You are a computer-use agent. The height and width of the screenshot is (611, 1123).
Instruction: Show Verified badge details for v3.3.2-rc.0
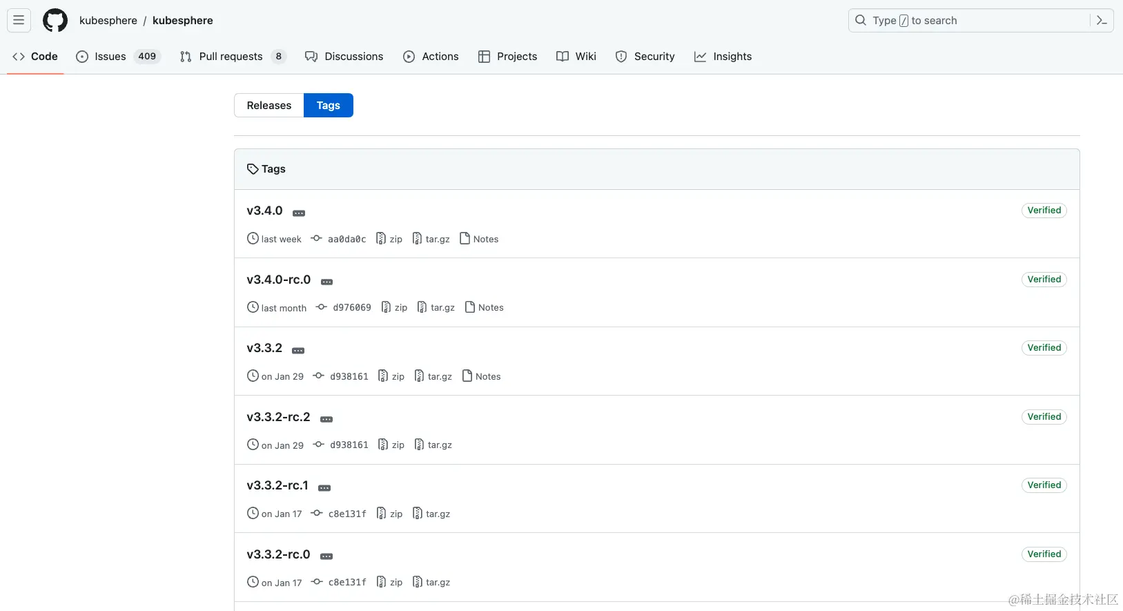[x=1044, y=554]
